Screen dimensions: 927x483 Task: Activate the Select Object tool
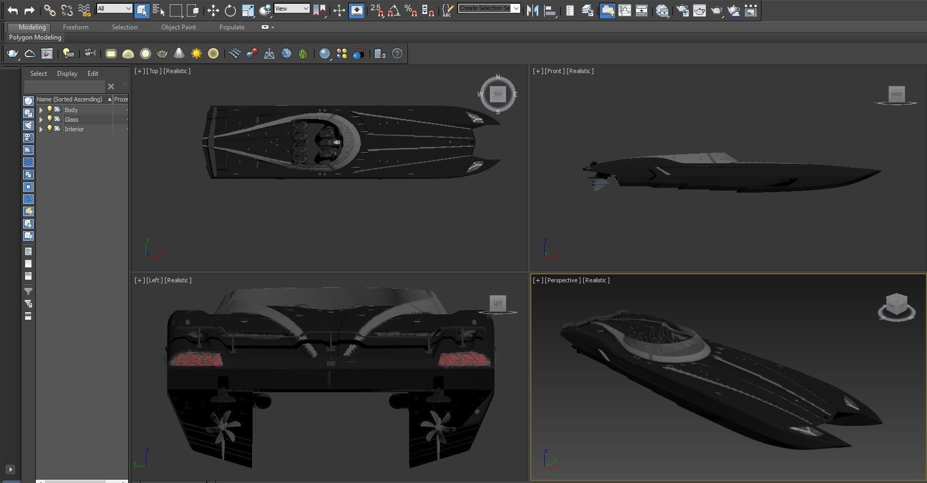[x=142, y=10]
